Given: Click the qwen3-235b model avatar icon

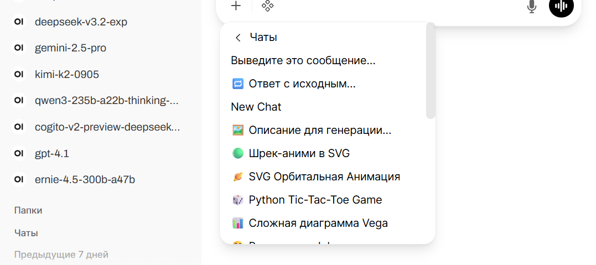Looking at the screenshot, I should (19, 101).
